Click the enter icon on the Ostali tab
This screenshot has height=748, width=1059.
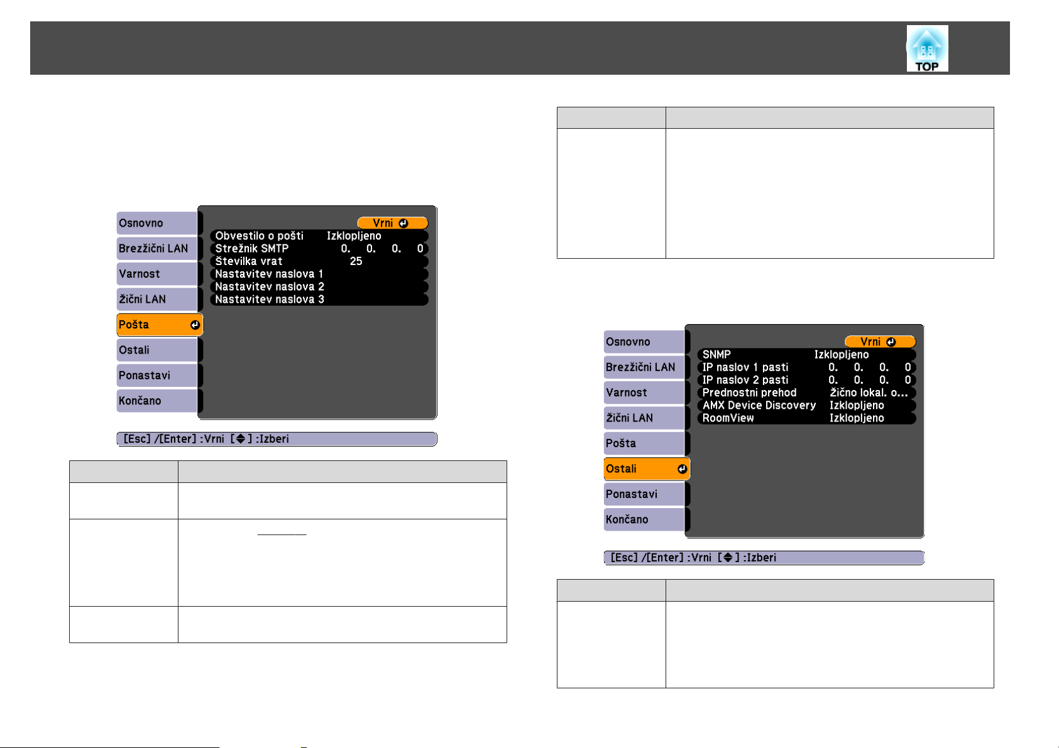coord(682,469)
